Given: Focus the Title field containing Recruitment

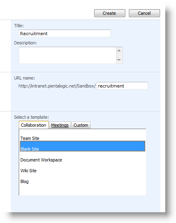Looking at the screenshot, I should (x=65, y=34).
